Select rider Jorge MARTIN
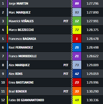Screen dimensions: 103x104 [x=18, y=4]
